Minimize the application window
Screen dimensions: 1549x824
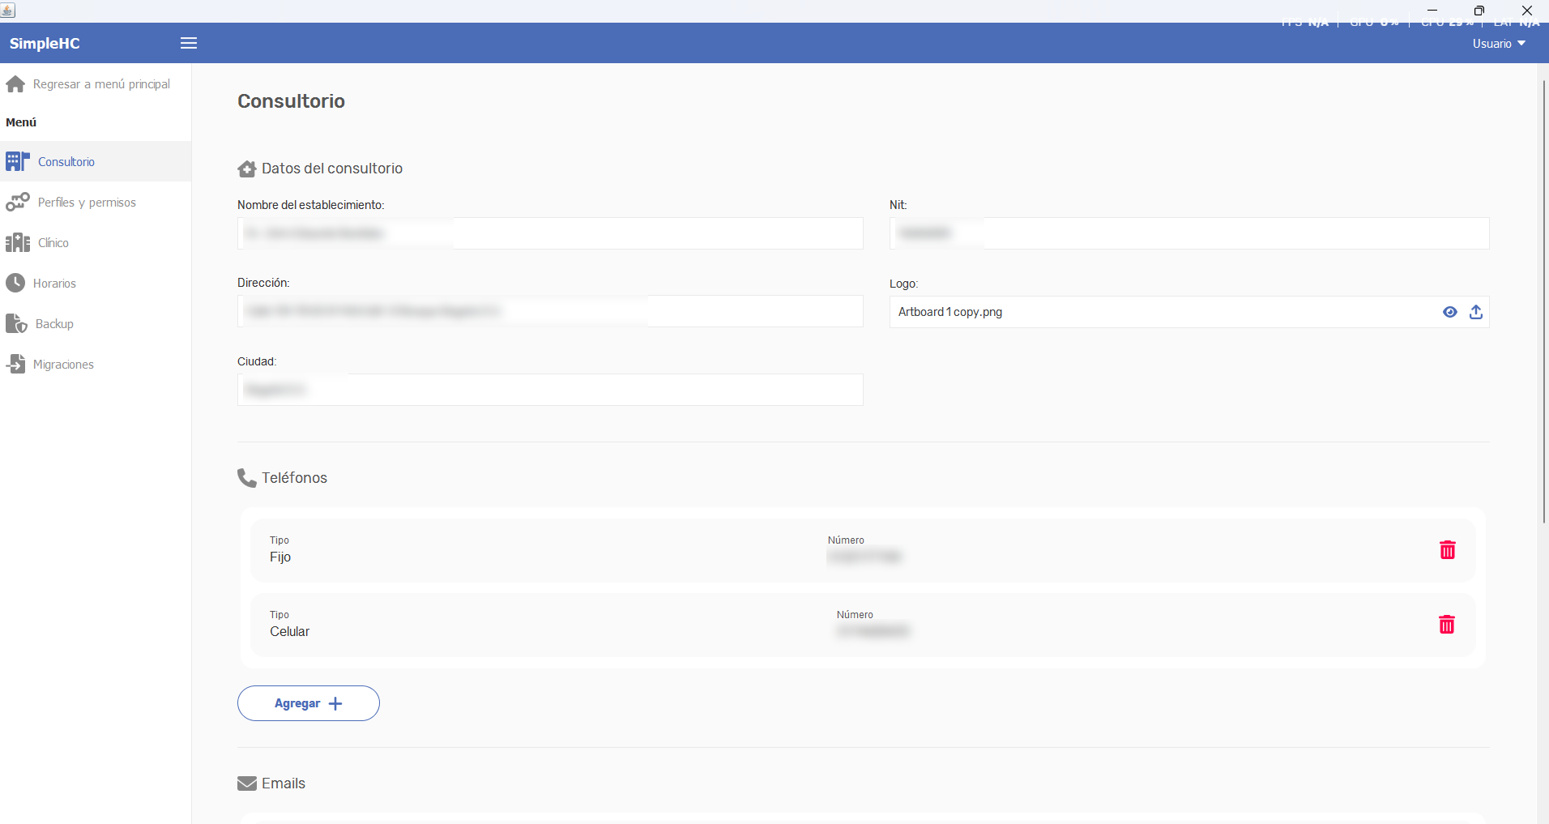tap(1432, 11)
